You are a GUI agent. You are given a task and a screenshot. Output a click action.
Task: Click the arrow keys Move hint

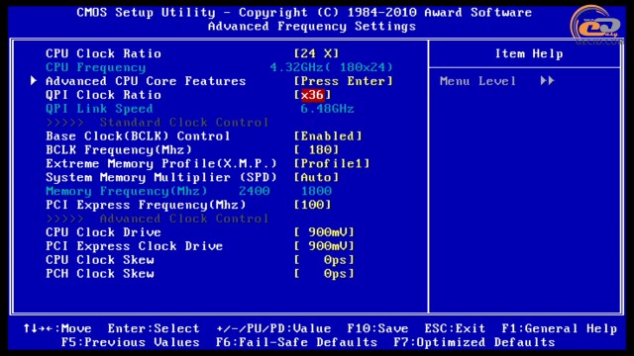pyautogui.click(x=57, y=328)
